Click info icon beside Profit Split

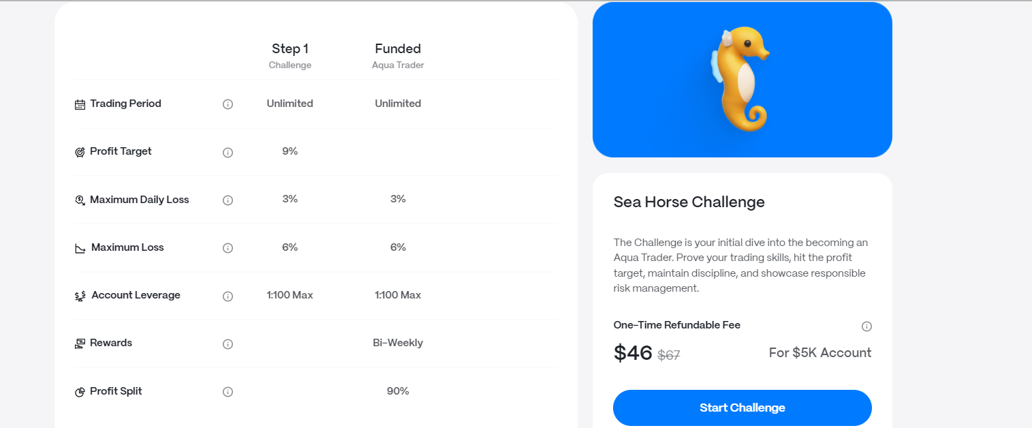point(228,392)
